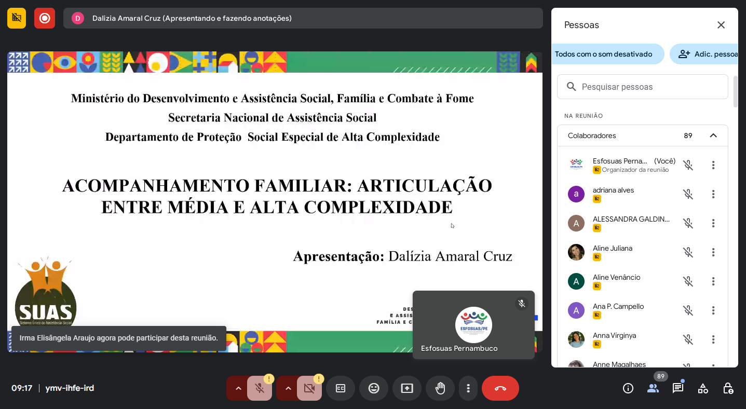Toggle closed captions button
The height and width of the screenshot is (409, 746).
[x=341, y=388]
